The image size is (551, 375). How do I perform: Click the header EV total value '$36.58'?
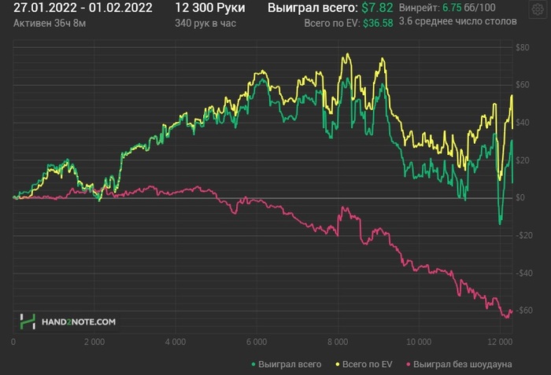coord(378,23)
